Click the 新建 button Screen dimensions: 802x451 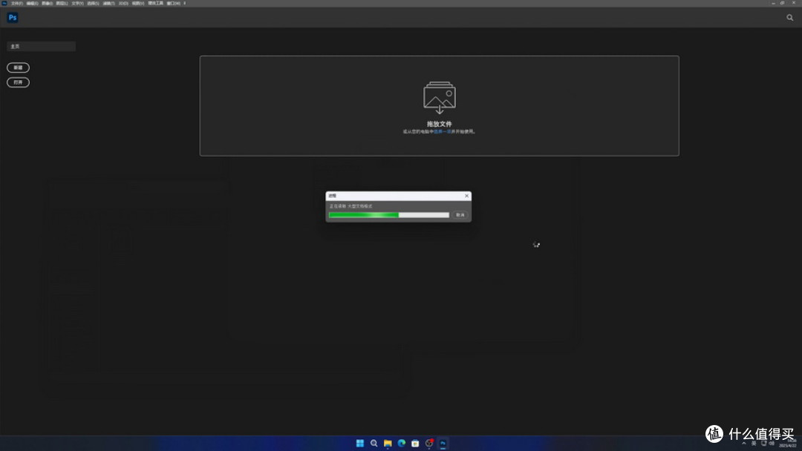coord(18,68)
